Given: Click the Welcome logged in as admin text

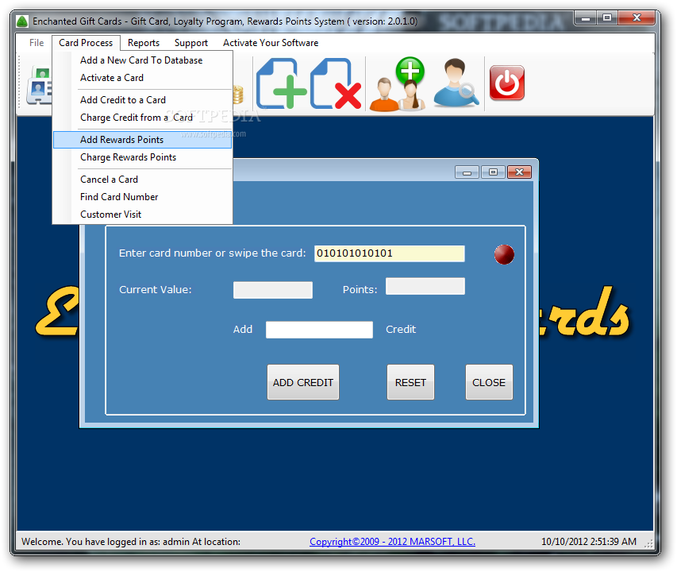Looking at the screenshot, I should (x=131, y=541).
